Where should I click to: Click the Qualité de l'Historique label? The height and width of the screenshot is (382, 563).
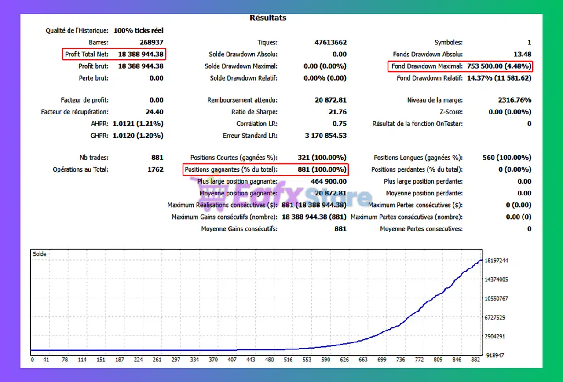[77, 31]
